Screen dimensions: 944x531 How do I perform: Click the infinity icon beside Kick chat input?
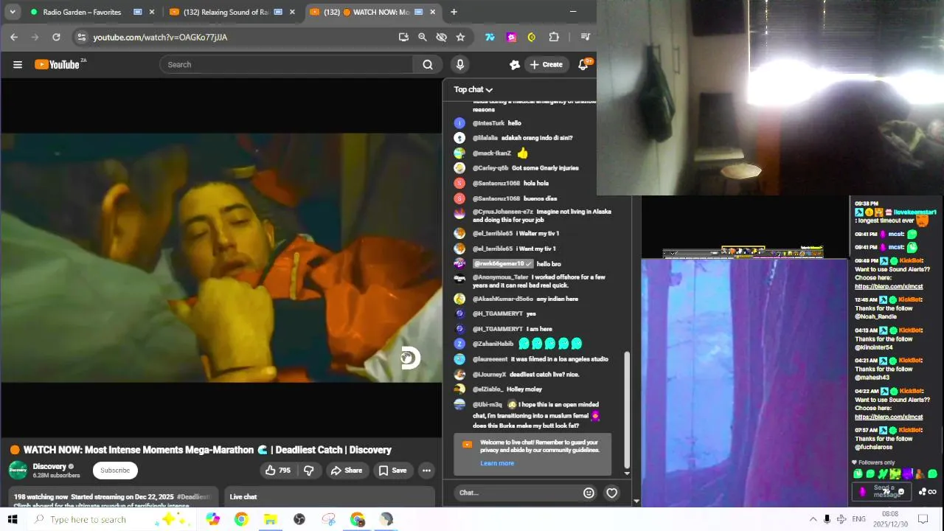(932, 492)
